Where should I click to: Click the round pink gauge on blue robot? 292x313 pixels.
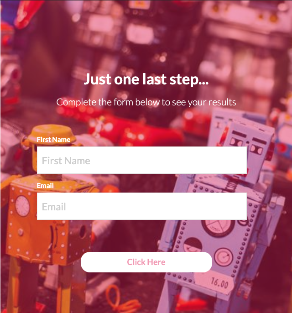pos(224,257)
